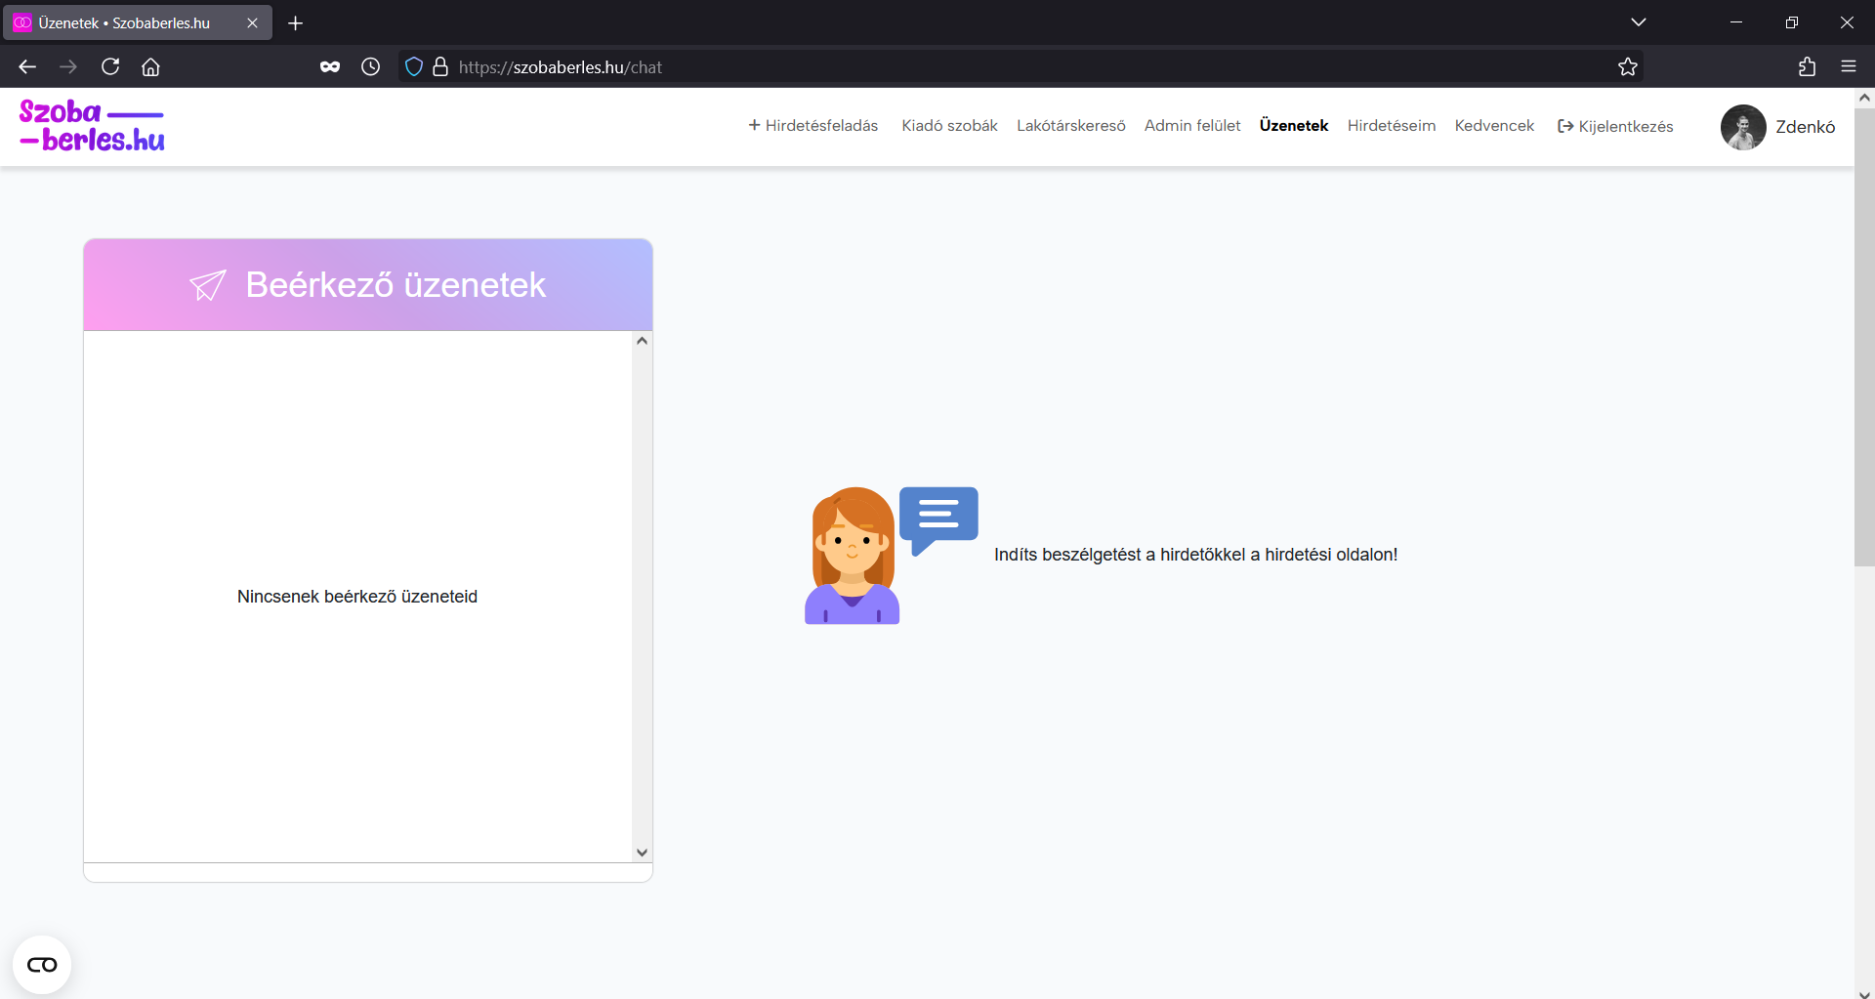Click the Szobaberles.hu logo
The height and width of the screenshot is (999, 1875).
click(92, 126)
